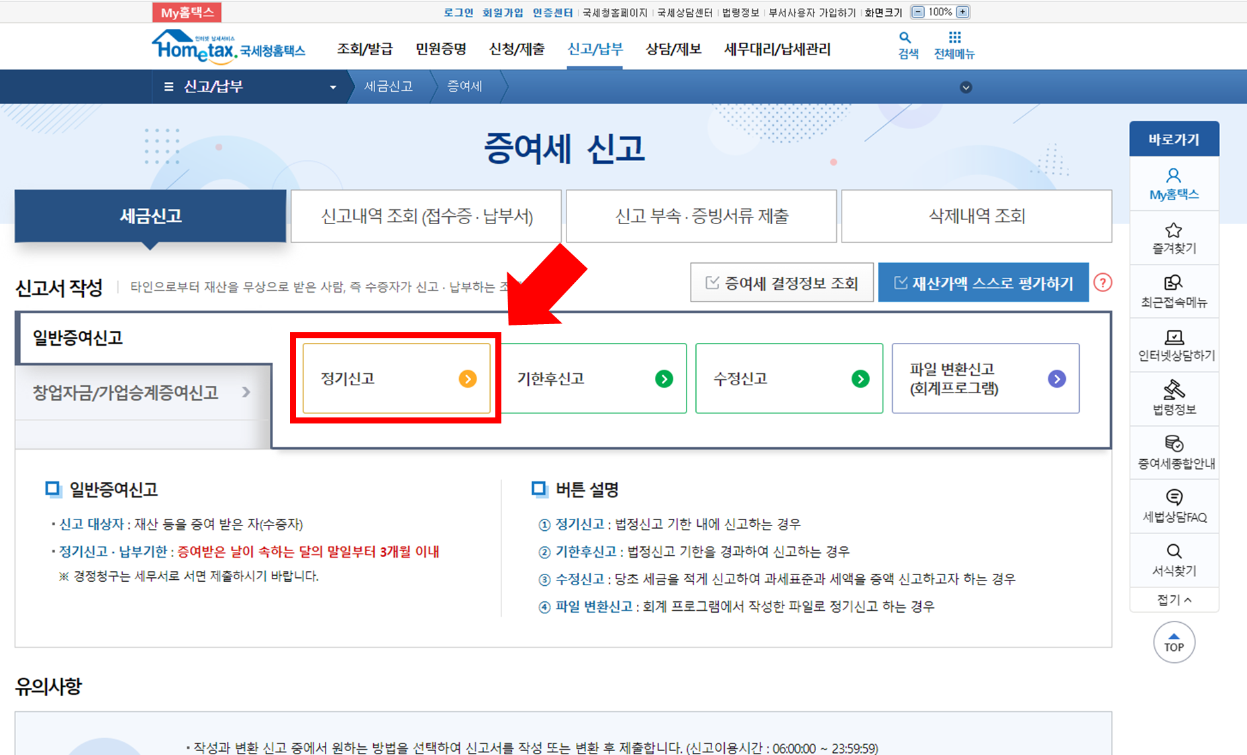The width and height of the screenshot is (1247, 755).
Task: Click 재산가액 스스로 평가하기 button
Action: [983, 283]
